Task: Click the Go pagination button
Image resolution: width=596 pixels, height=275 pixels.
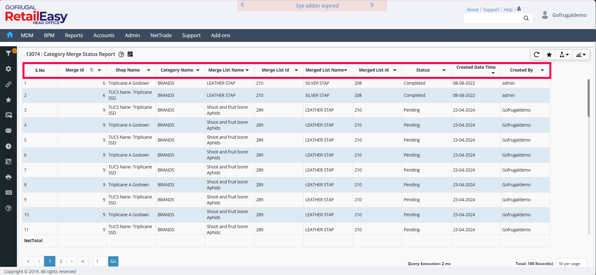Action: 113,261
